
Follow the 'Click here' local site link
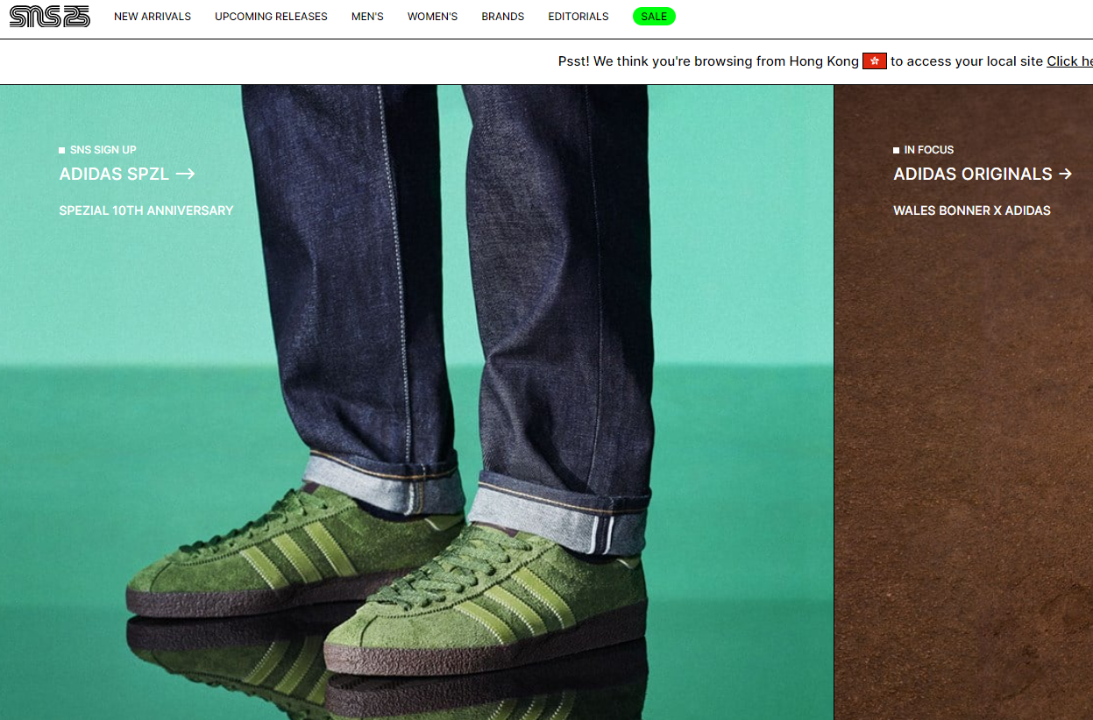pos(1069,61)
